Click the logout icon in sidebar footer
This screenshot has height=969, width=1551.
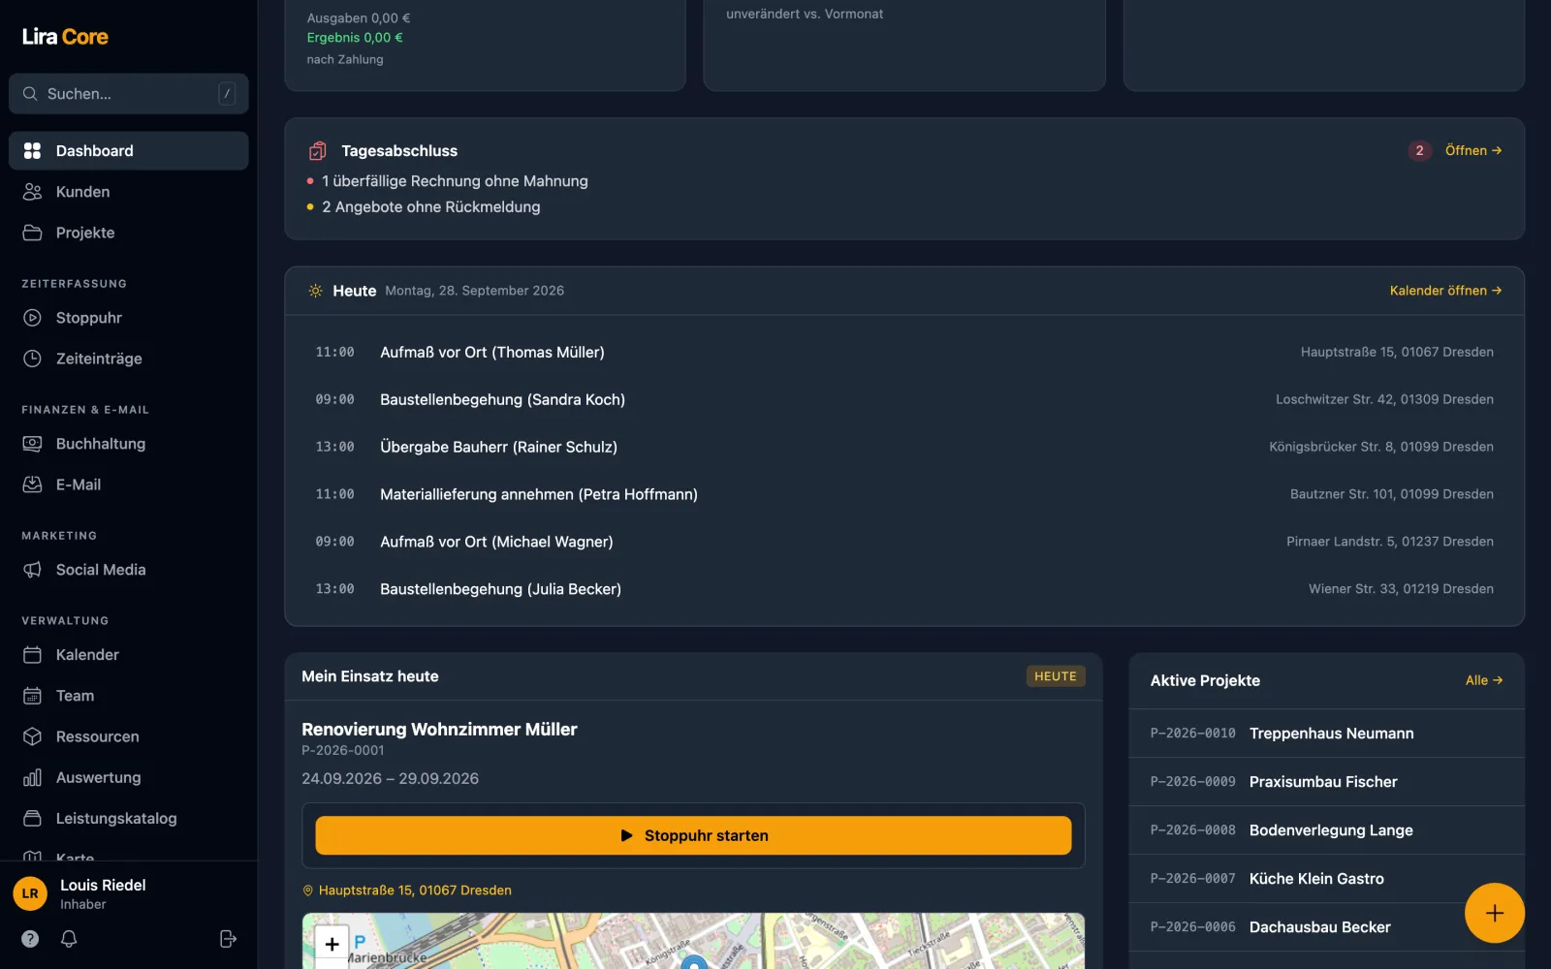click(x=228, y=938)
